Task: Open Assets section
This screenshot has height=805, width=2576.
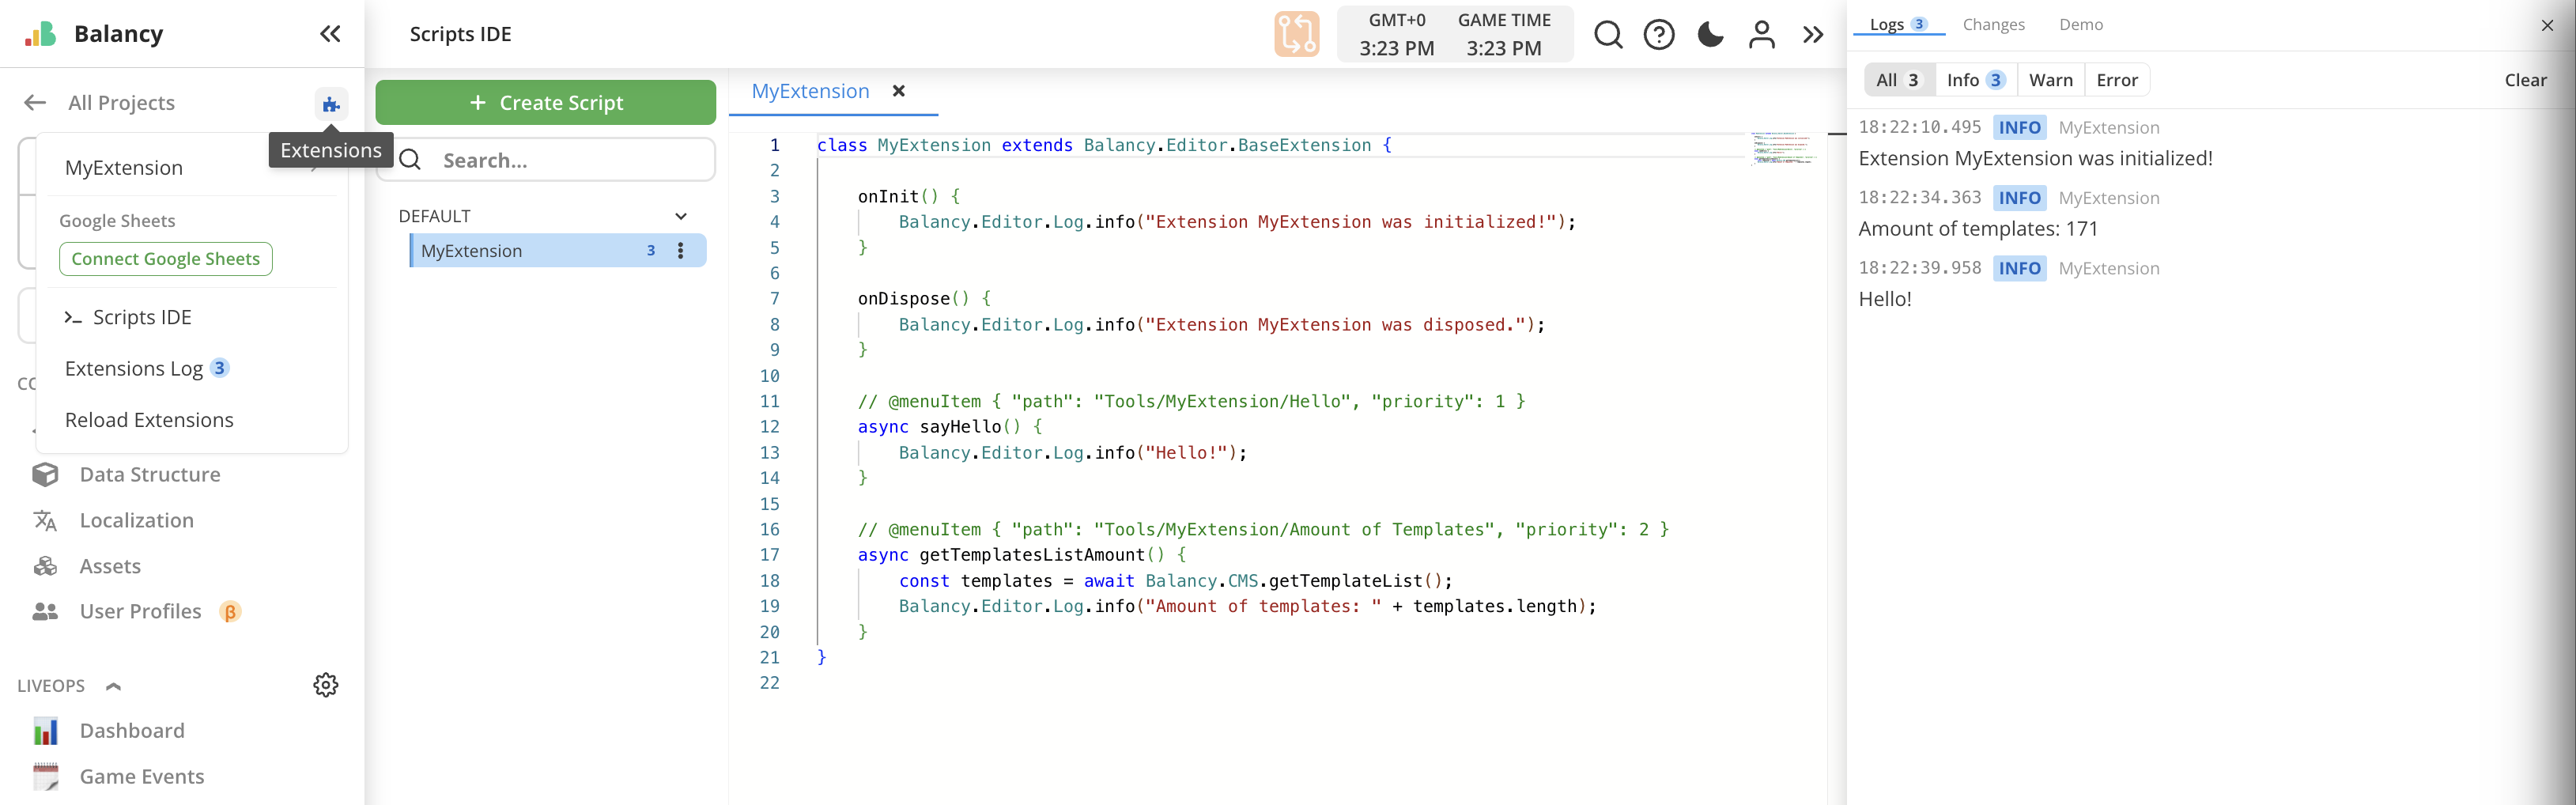Action: [x=110, y=566]
